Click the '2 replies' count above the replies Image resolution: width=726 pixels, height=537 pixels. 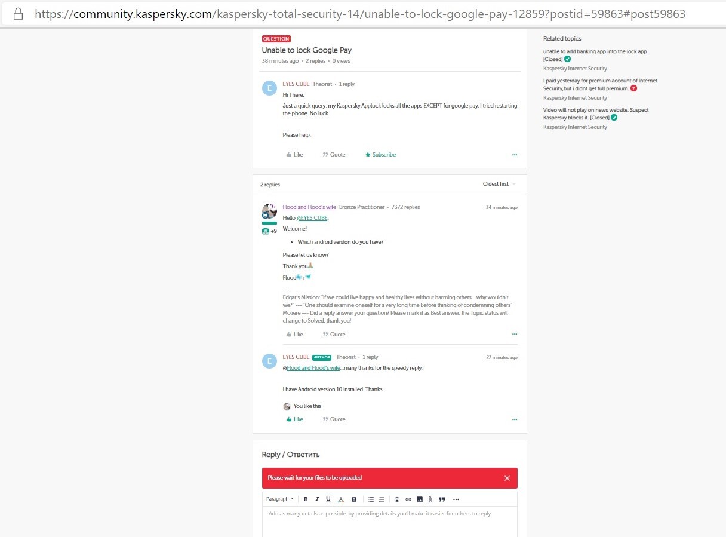point(270,185)
